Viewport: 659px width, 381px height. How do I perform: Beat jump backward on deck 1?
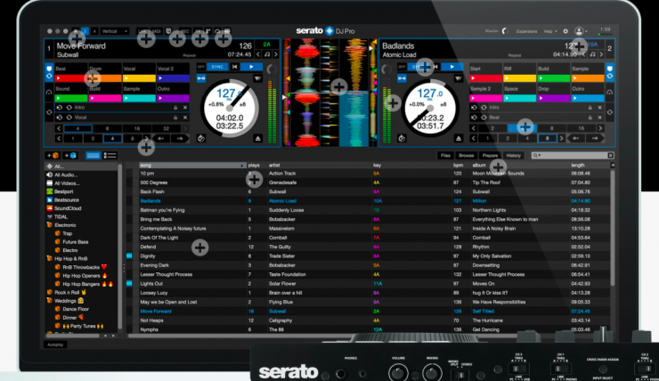click(161, 138)
